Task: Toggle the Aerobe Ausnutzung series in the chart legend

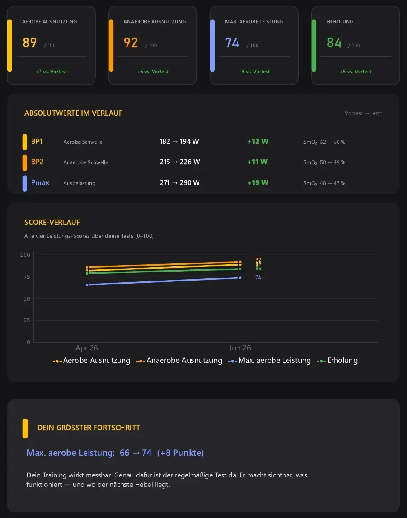Action: coord(91,361)
